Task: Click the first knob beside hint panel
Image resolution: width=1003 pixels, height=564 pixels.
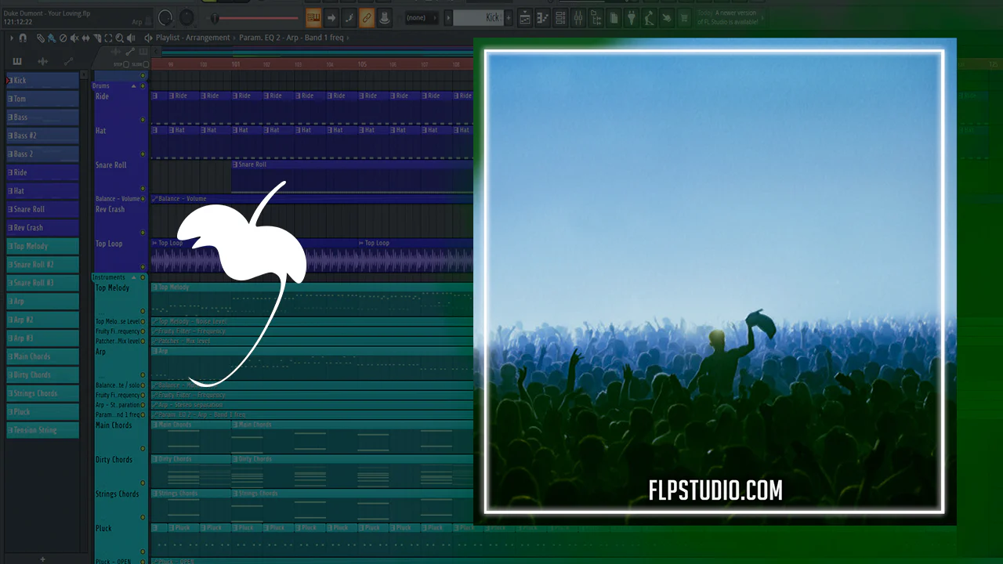Action: 165,17
